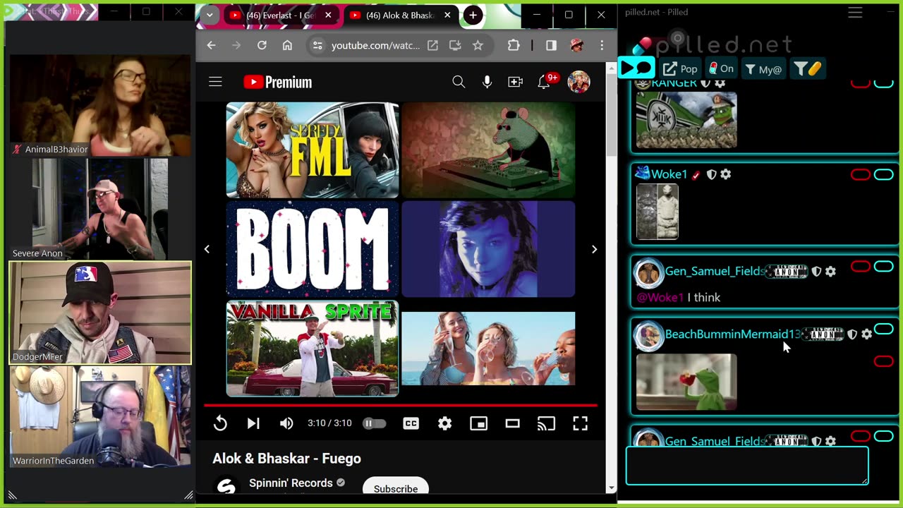Show previous suggested videos arrow
The width and height of the screenshot is (903, 508).
[207, 249]
